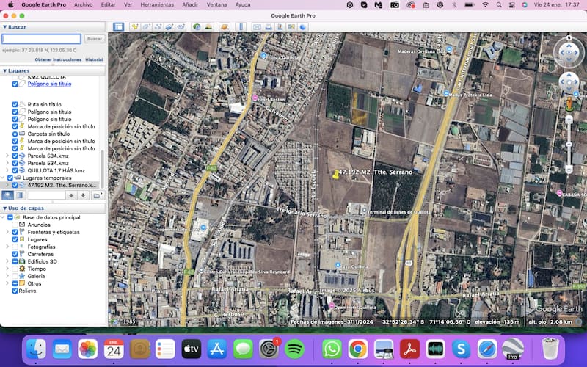Click the zoom slider on the map

pos(569,145)
